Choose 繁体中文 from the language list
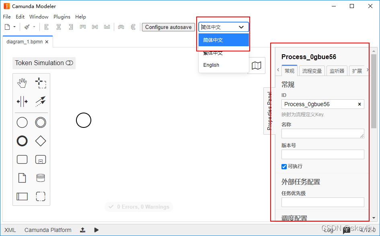380x236 pixels. 224,53
